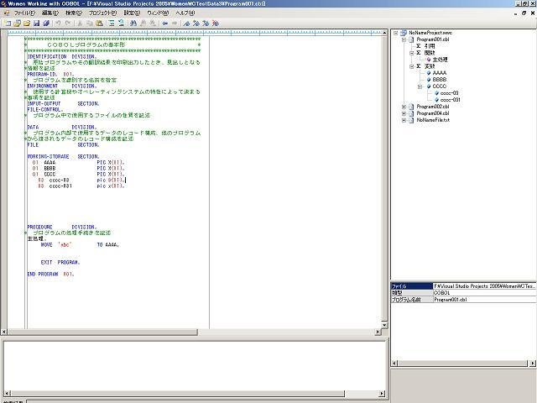Click the Redo arrow toolbar icon
The width and height of the screenshot is (537, 403).
(x=68, y=24)
